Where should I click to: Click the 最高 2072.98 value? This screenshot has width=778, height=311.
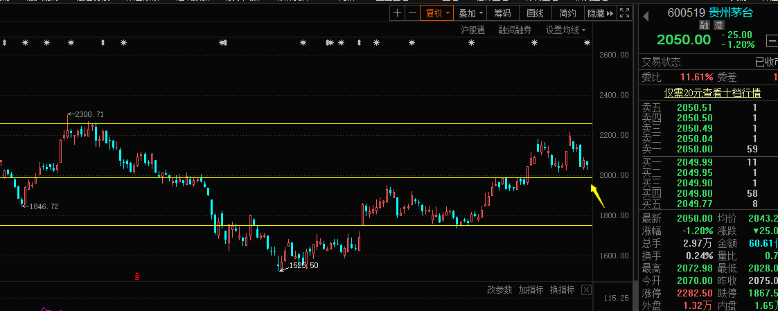pyautogui.click(x=695, y=268)
